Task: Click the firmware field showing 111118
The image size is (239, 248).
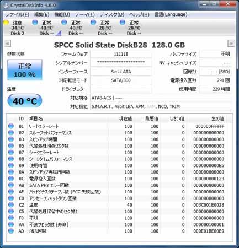Action: coord(121,54)
